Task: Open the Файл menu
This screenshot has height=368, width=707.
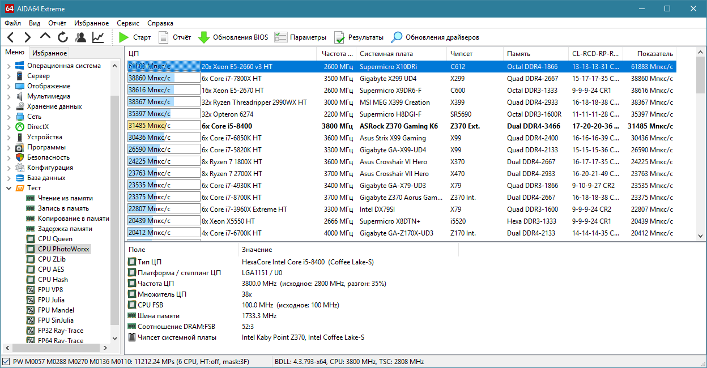Action: [12, 23]
